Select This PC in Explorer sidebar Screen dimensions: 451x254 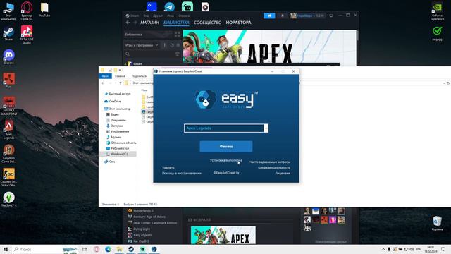[118, 109]
